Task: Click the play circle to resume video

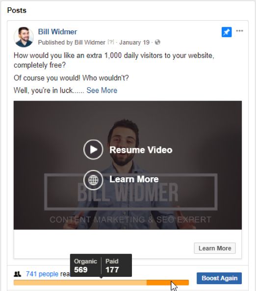Action: [93, 149]
